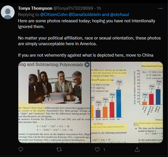
Task: Click the @TonyaTh73028699 handle
Action: point(73,8)
